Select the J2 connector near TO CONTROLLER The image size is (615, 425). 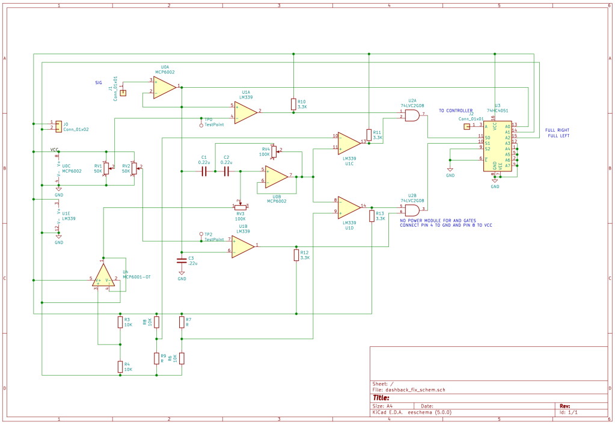click(x=466, y=127)
